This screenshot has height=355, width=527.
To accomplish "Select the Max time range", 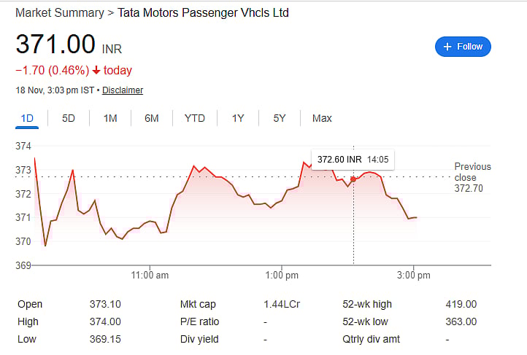I will (x=322, y=118).
